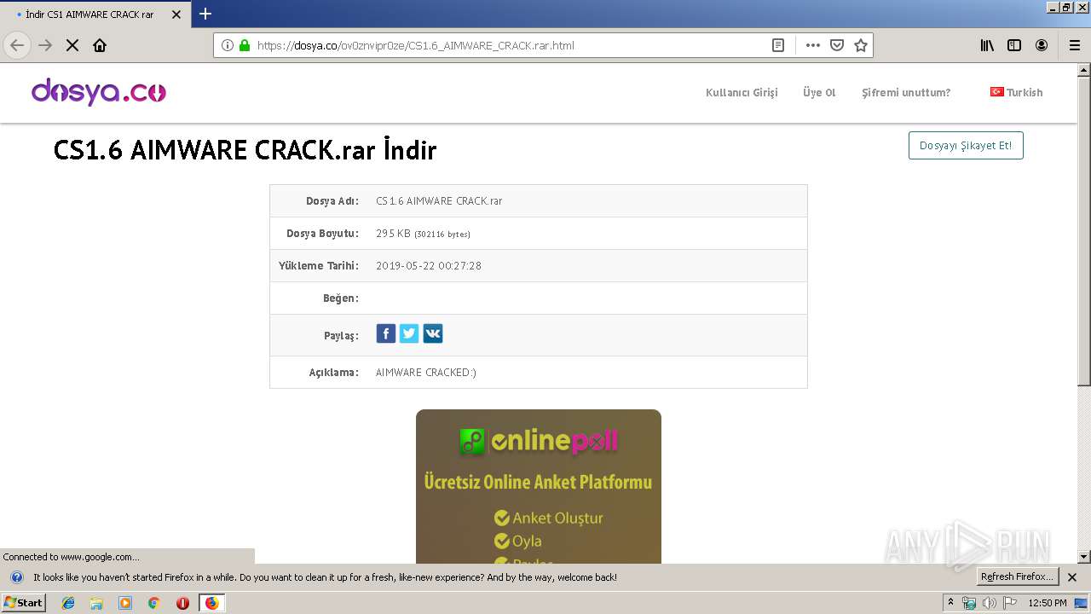Click the dosya.co logo
1091x614 pixels.
(x=99, y=91)
